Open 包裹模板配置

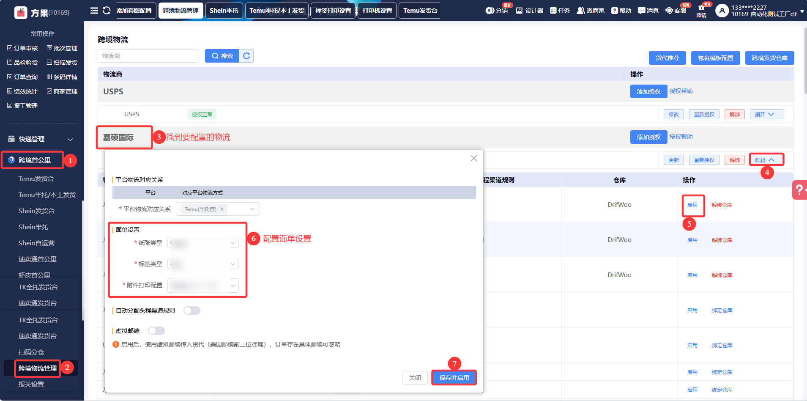716,58
